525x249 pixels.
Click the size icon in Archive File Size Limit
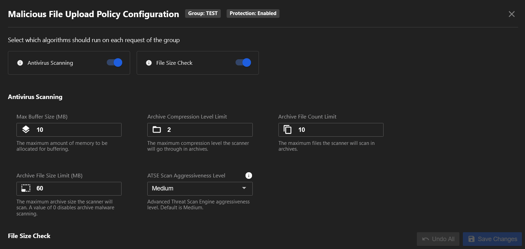[26, 188]
